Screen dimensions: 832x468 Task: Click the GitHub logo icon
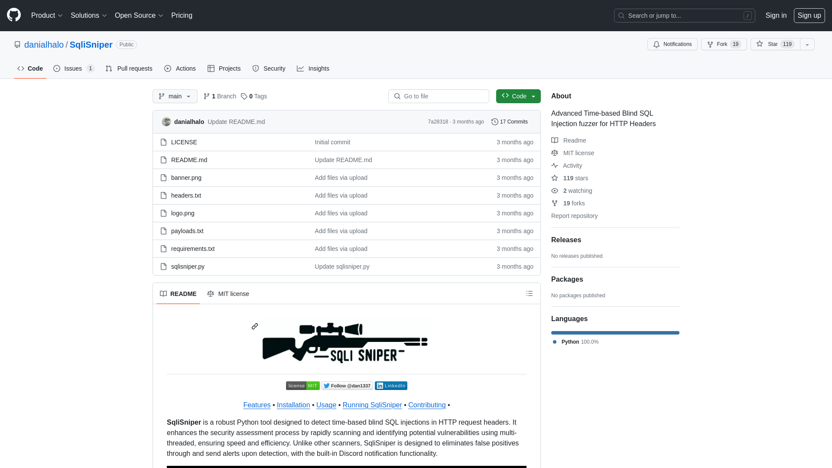(x=14, y=15)
